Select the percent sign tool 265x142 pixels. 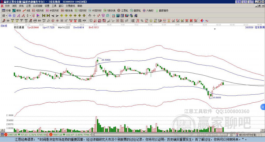pyautogui.click(x=142, y=21)
